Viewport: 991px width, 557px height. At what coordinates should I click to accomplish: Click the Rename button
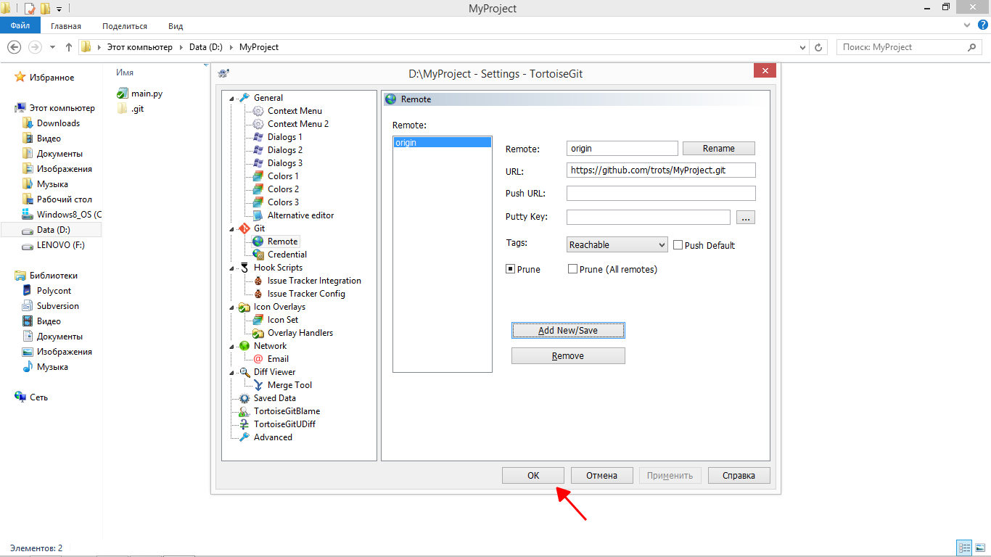point(719,148)
